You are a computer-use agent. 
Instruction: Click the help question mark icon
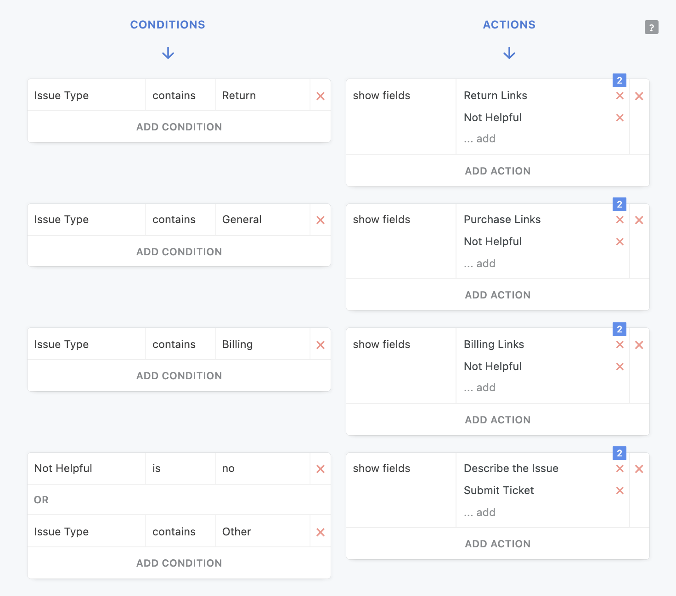pyautogui.click(x=651, y=28)
